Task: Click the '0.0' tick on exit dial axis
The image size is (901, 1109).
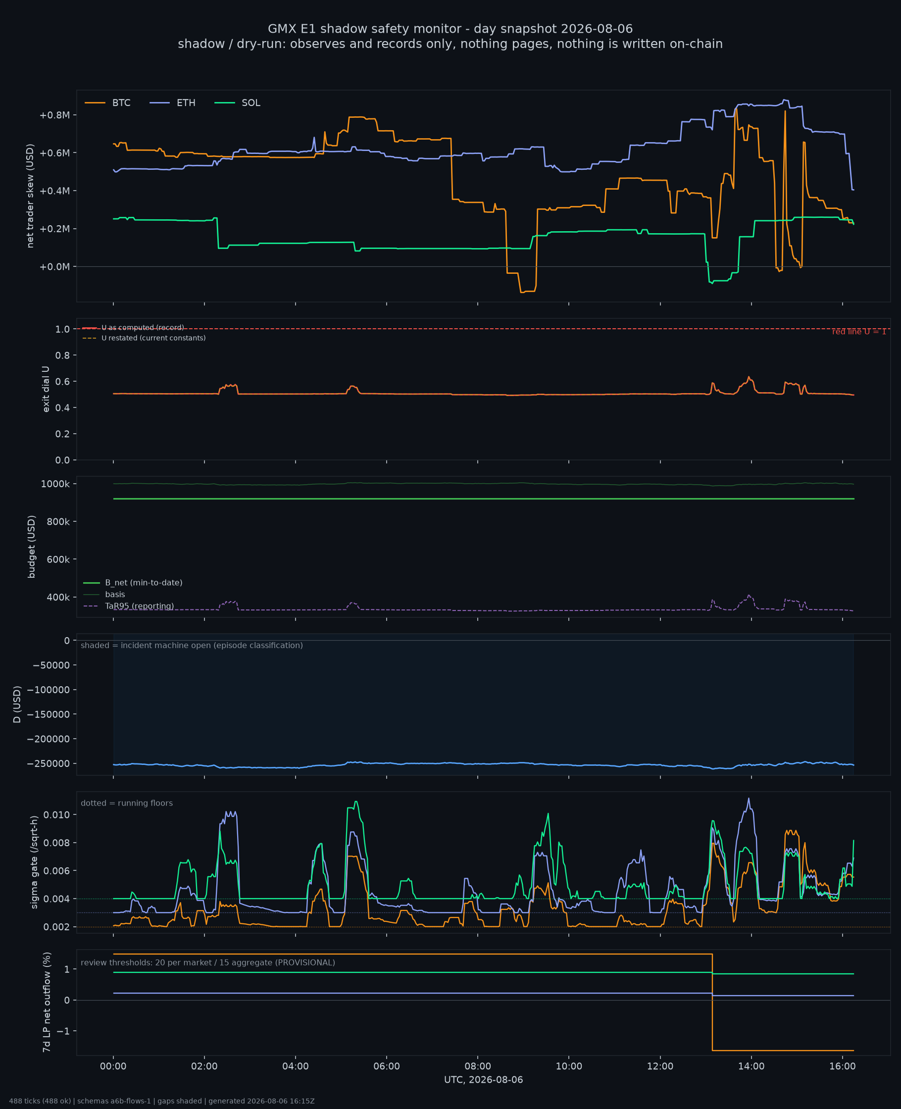Action: (62, 460)
